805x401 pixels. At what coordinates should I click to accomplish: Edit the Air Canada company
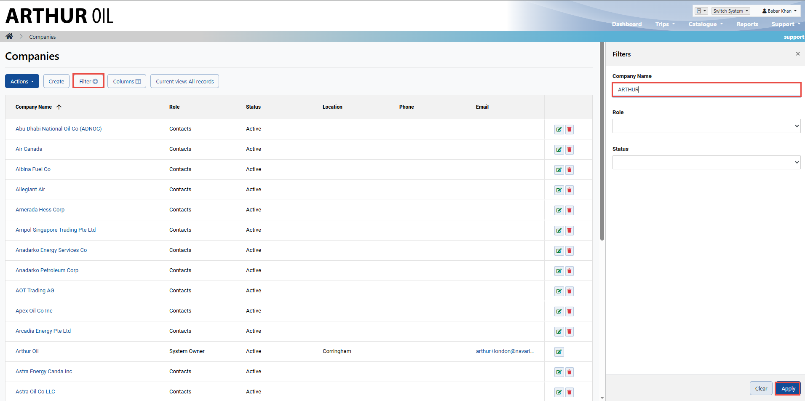tap(559, 150)
